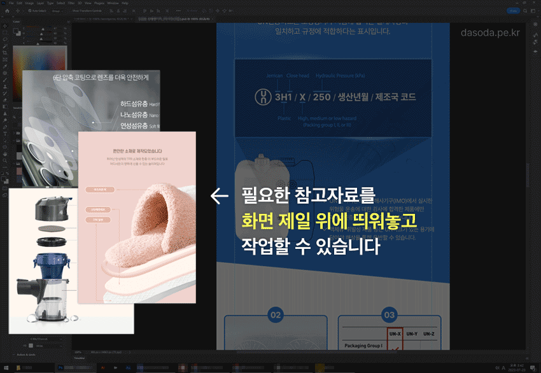Open the Illustrator icon in the taskbar

(102, 368)
